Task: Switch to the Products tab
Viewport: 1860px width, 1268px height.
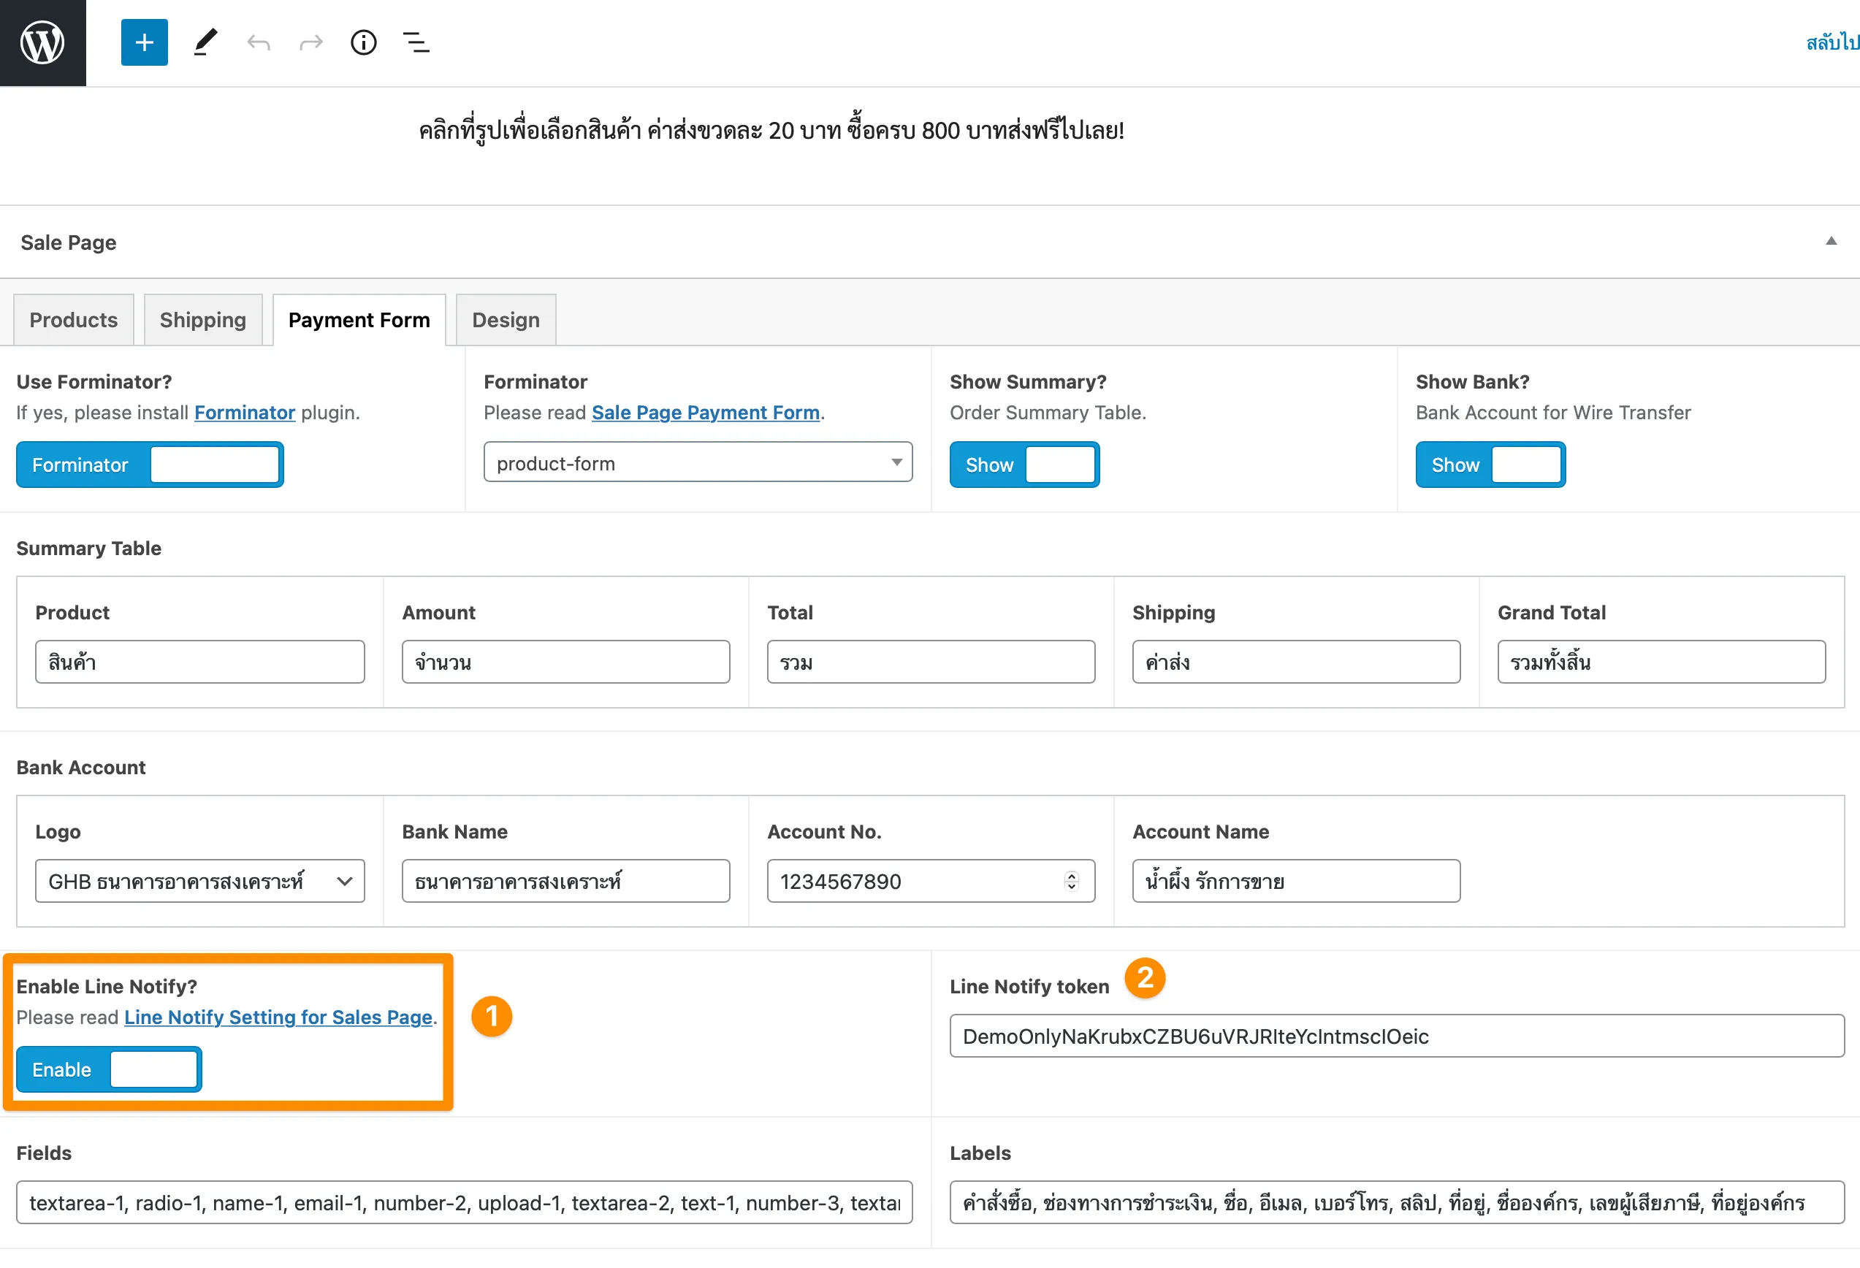Action: (74, 320)
